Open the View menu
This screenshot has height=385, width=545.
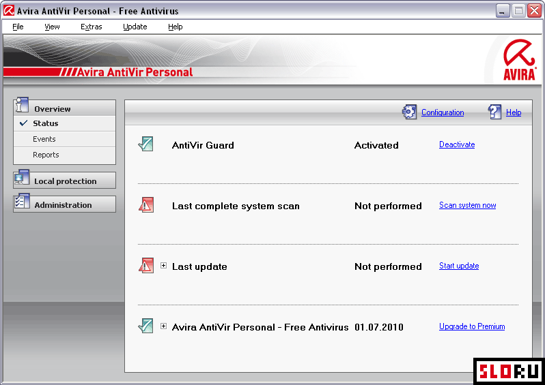click(x=52, y=27)
